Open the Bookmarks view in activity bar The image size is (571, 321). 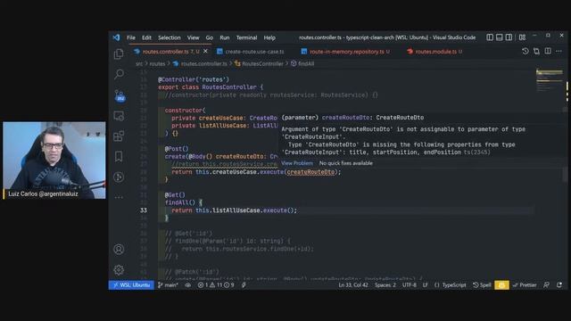(x=119, y=157)
